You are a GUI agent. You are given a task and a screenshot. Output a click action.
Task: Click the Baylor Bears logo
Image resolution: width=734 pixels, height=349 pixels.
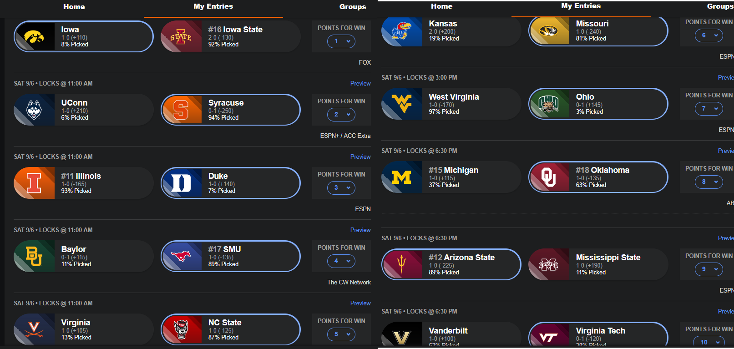tap(34, 256)
